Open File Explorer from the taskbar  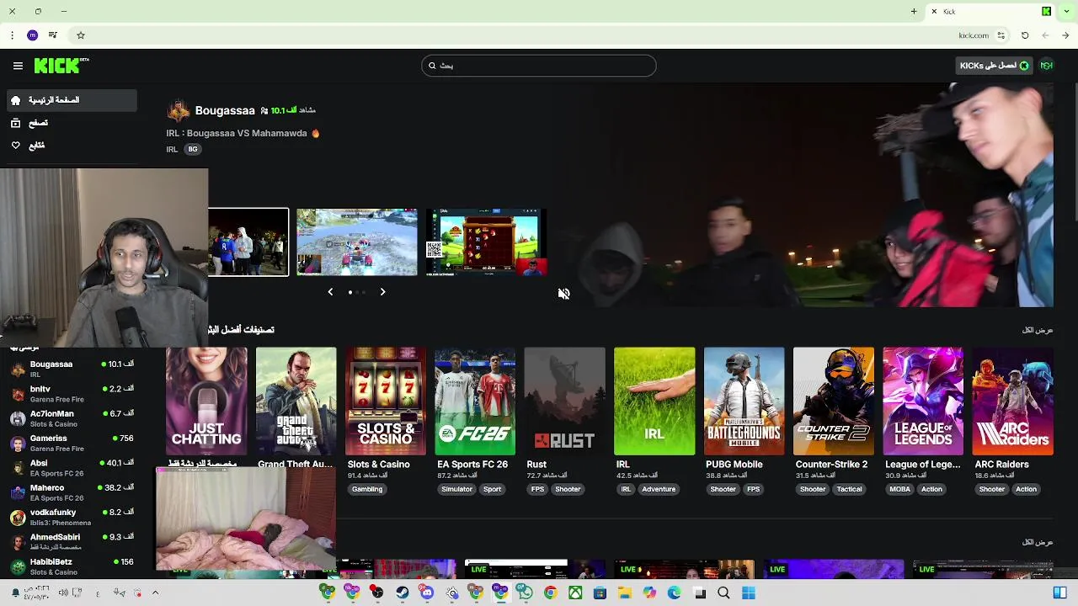tap(624, 593)
